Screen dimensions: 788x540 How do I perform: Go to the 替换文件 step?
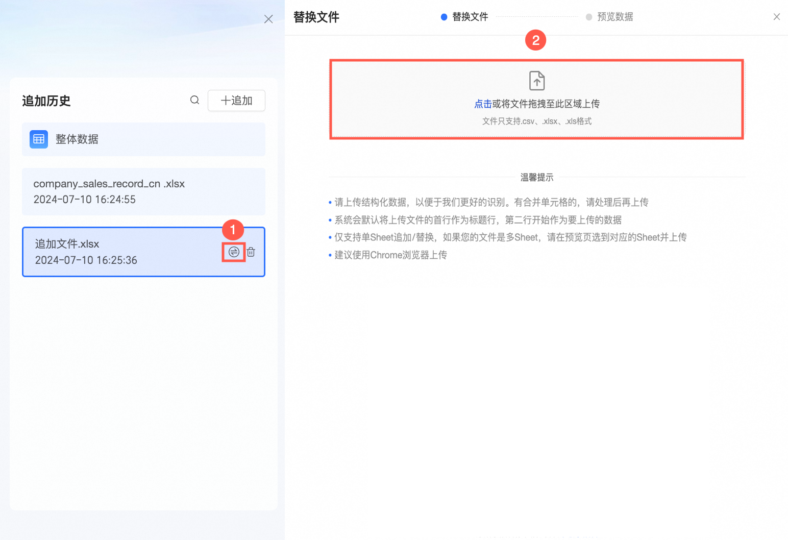point(464,17)
